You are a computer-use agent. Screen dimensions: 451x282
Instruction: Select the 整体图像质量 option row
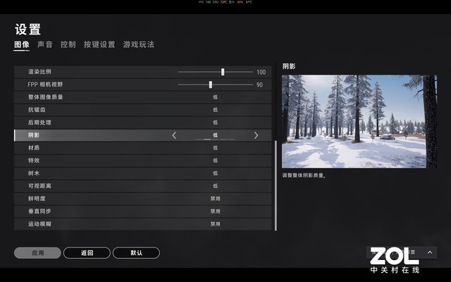point(142,97)
